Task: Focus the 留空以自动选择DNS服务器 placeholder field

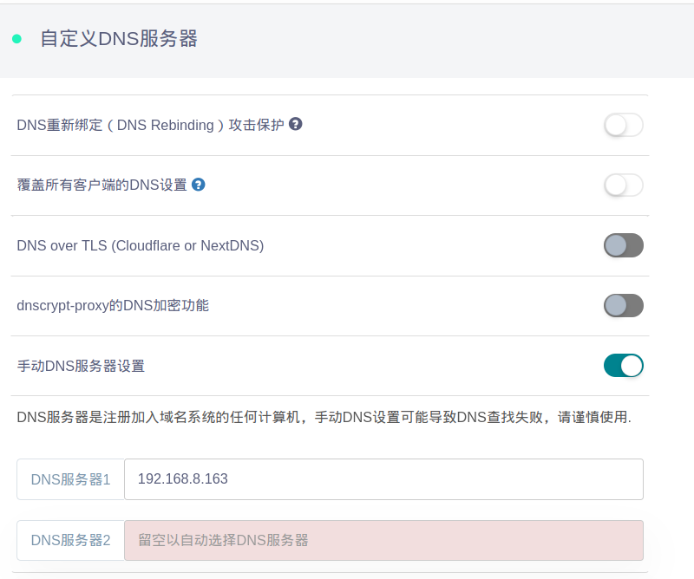Action: [383, 540]
